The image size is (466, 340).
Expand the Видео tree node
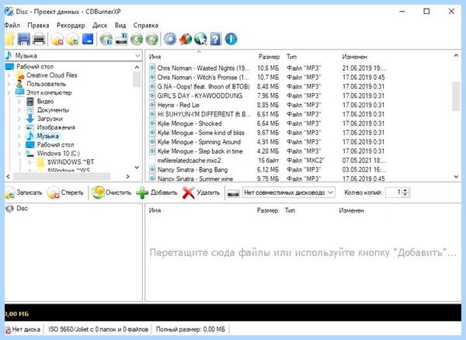point(19,101)
